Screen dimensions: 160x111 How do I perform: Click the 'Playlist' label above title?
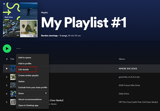pyautogui.click(x=44, y=13)
